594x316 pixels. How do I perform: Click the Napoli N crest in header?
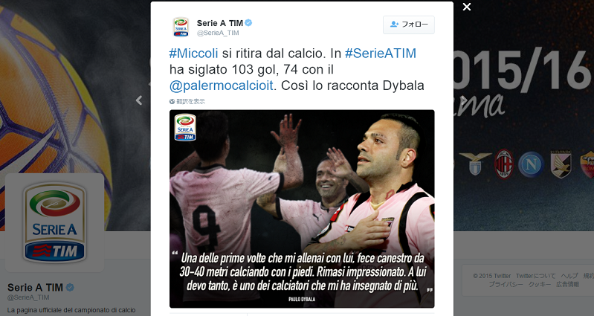pos(531,164)
